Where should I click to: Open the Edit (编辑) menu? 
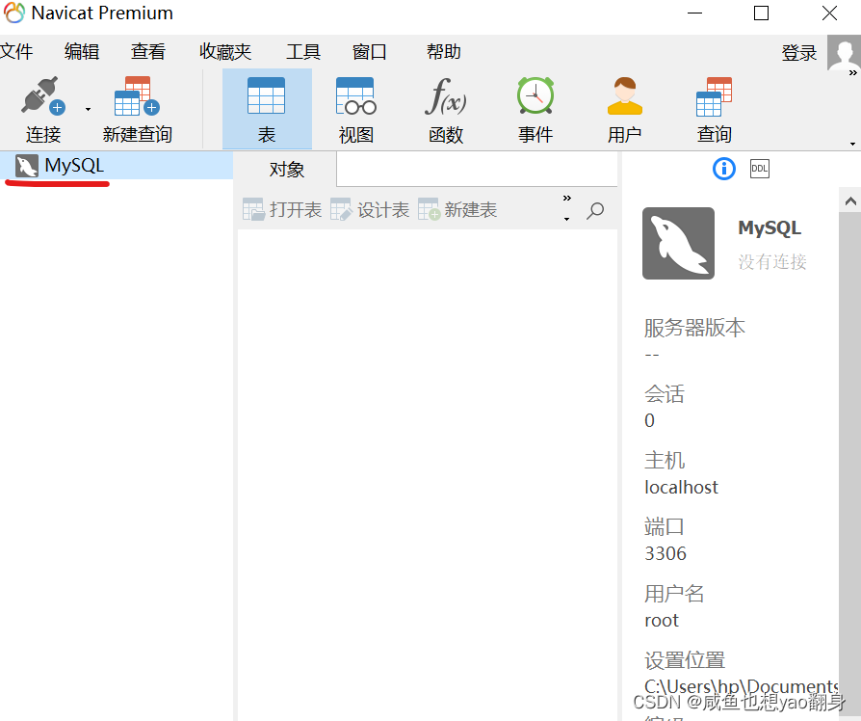click(x=81, y=52)
